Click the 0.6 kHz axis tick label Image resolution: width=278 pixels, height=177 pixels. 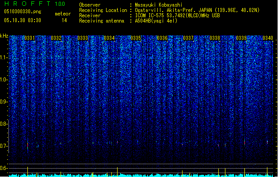[x=4, y=168]
